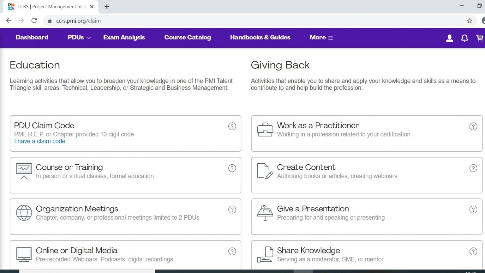The height and width of the screenshot is (273, 485).
Task: Click the help icon for Work as a Practitioner
Action: click(473, 126)
